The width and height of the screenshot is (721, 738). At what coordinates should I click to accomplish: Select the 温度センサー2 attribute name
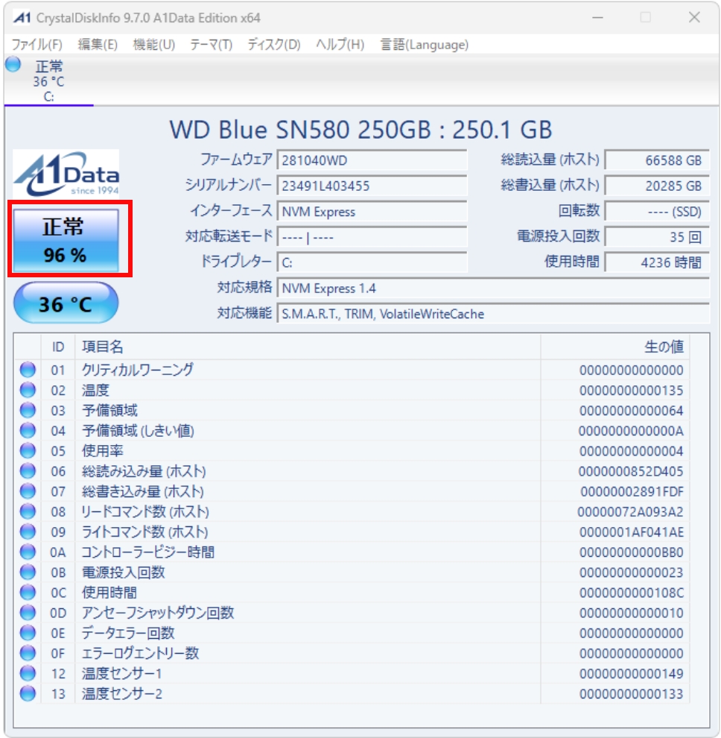[x=122, y=693]
